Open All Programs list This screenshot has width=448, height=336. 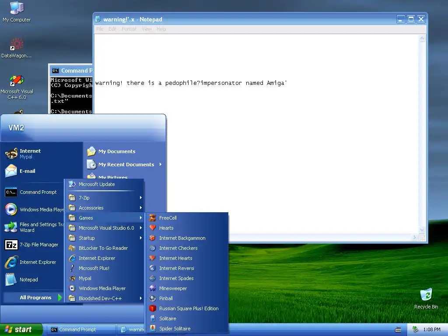coord(33,297)
